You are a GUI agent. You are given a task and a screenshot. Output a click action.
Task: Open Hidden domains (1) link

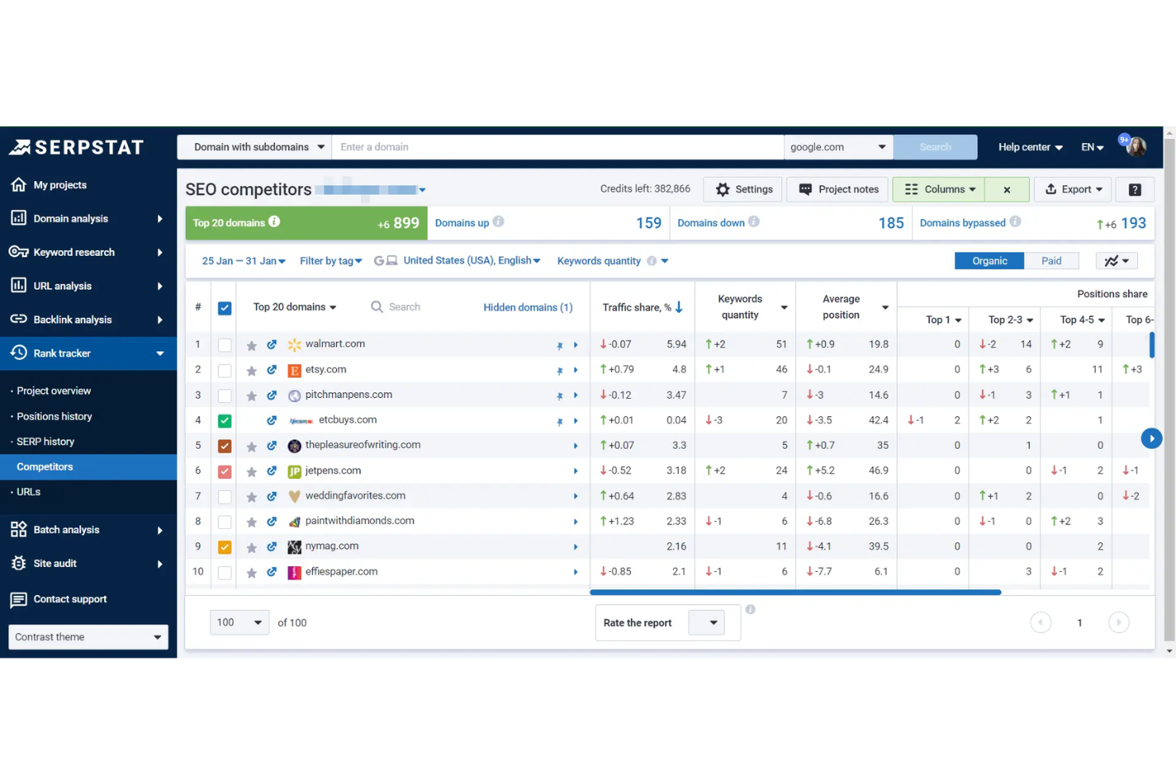coord(528,307)
